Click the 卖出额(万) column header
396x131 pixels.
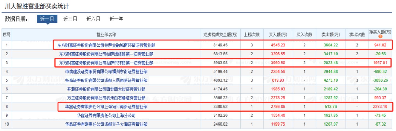pyautogui.click(x=331, y=35)
